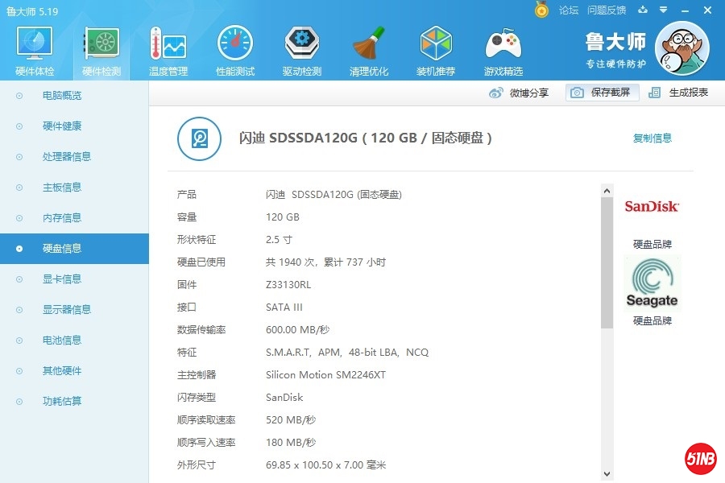Click the red 51NB badge
The image size is (725, 483).
tap(701, 459)
